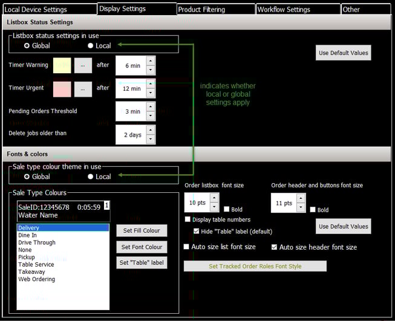Select Drive Through in sale type list
This screenshot has height=321, width=395.
coord(63,242)
